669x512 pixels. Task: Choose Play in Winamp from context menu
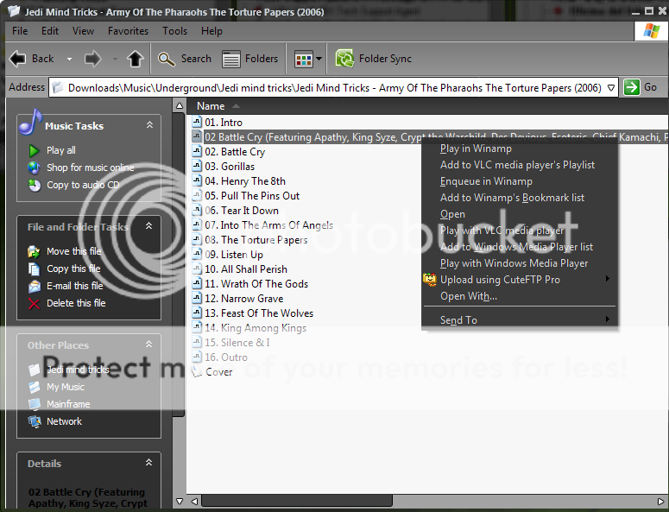(x=476, y=149)
